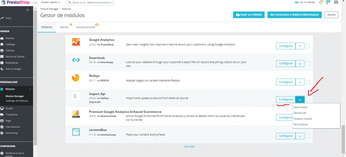Click the Clientes person icon
The image size is (346, 157).
click(x=2, y=50)
